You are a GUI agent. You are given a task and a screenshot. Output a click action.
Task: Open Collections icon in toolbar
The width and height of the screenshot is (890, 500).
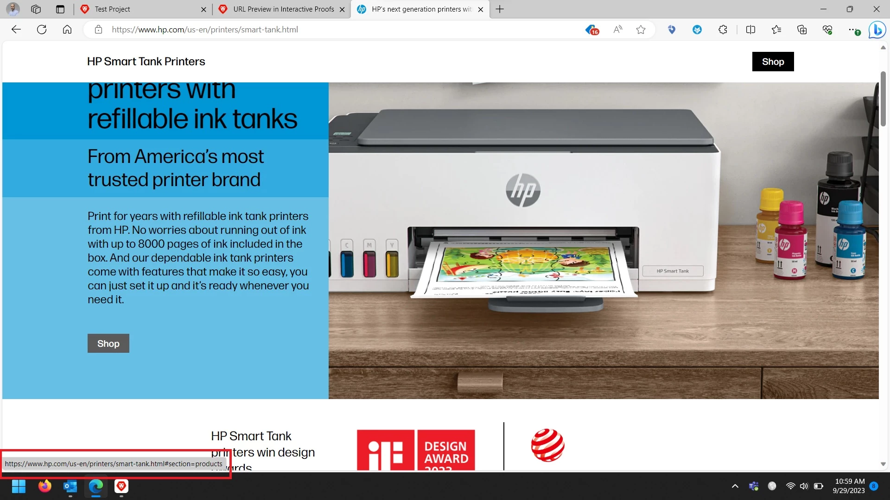point(802,30)
